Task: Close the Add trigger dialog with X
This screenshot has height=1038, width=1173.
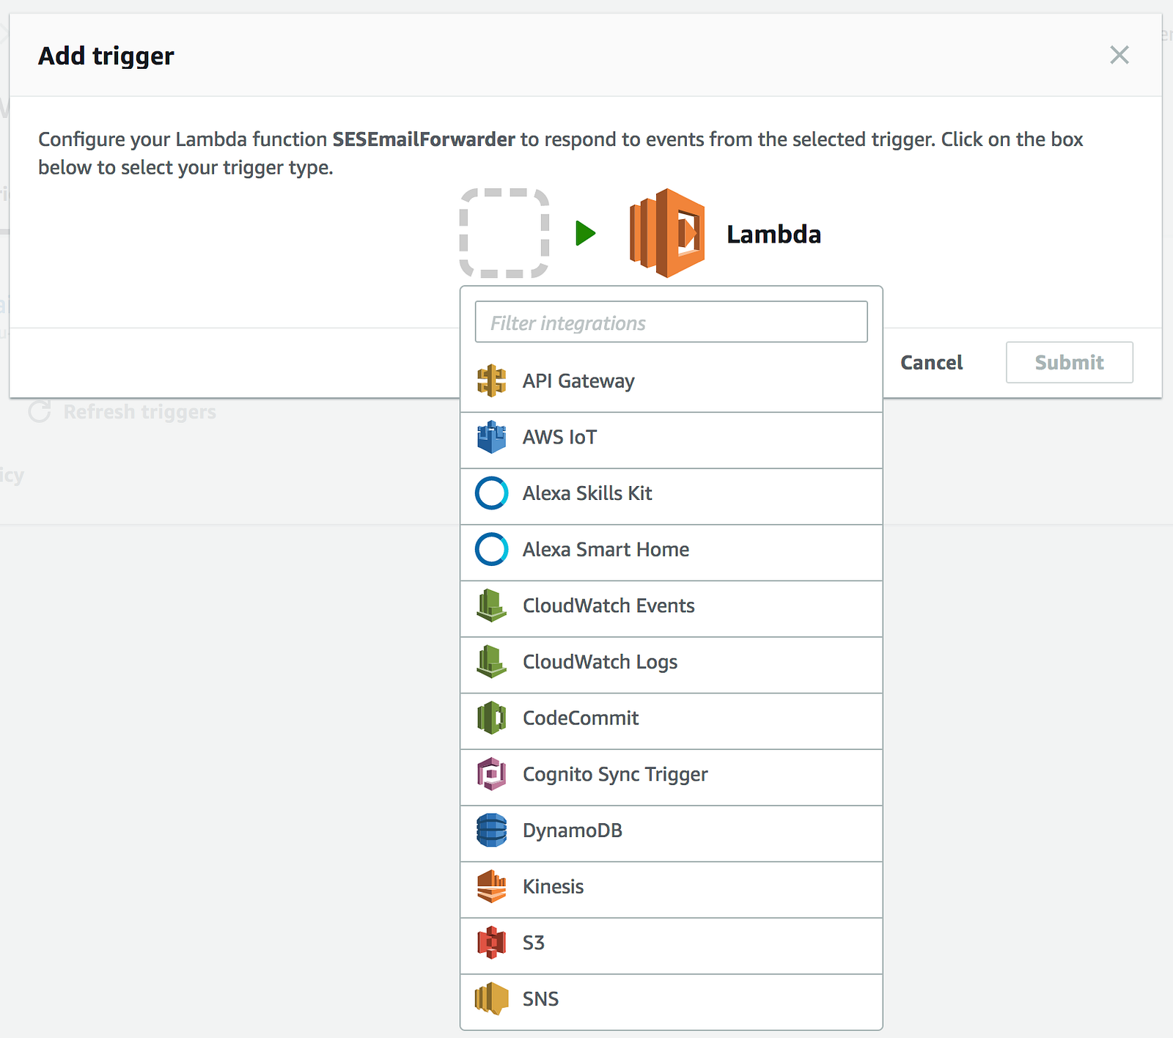Action: 1119,55
